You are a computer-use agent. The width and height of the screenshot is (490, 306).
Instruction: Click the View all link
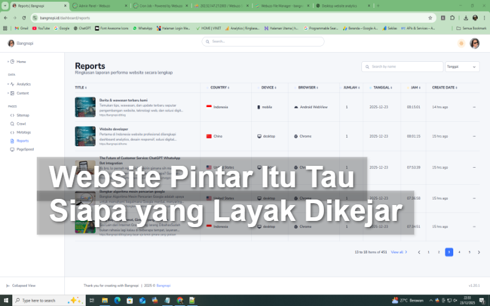[399, 252]
